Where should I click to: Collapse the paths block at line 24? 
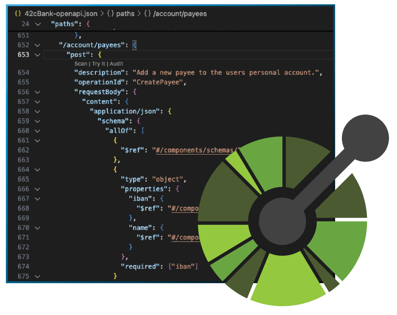(38, 24)
